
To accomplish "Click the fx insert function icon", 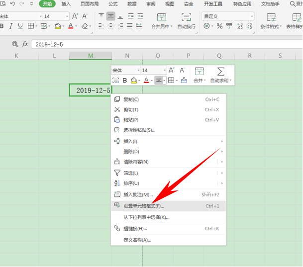I will coord(25,44).
